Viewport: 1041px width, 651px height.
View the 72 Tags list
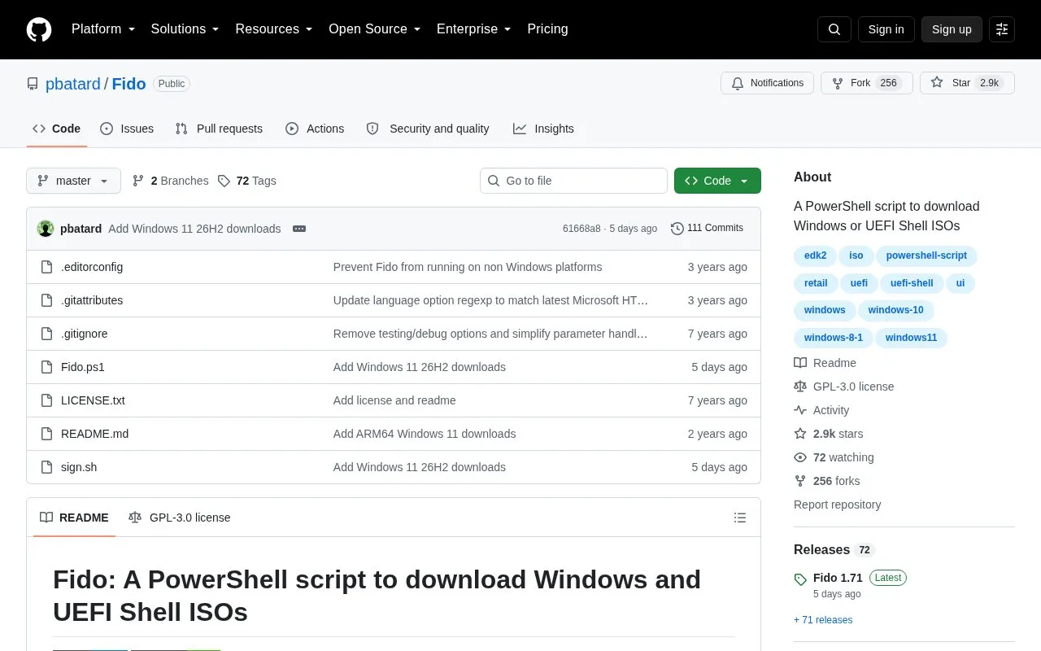pos(247,181)
